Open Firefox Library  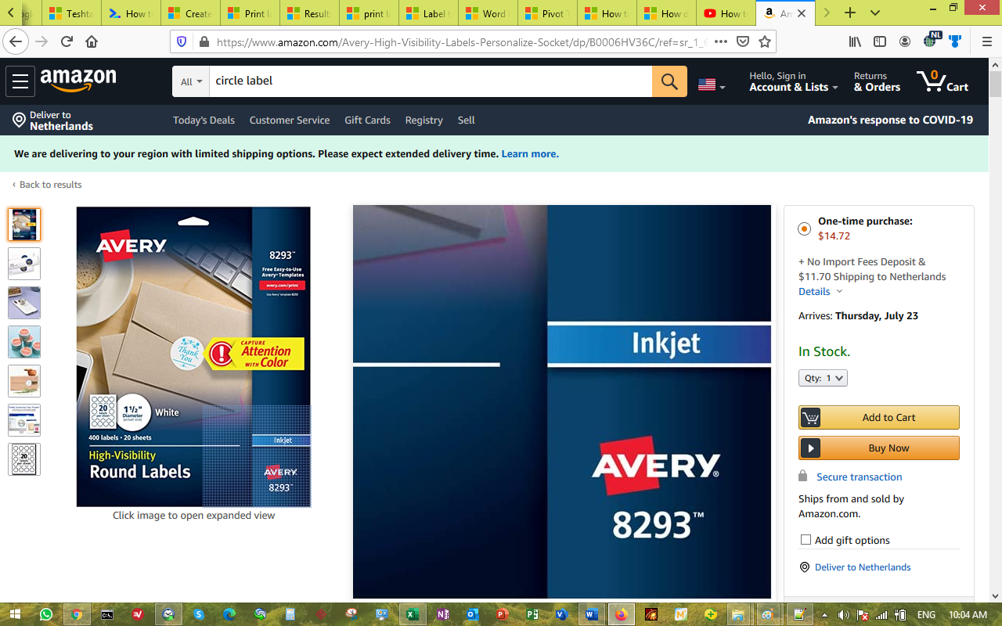tap(855, 41)
